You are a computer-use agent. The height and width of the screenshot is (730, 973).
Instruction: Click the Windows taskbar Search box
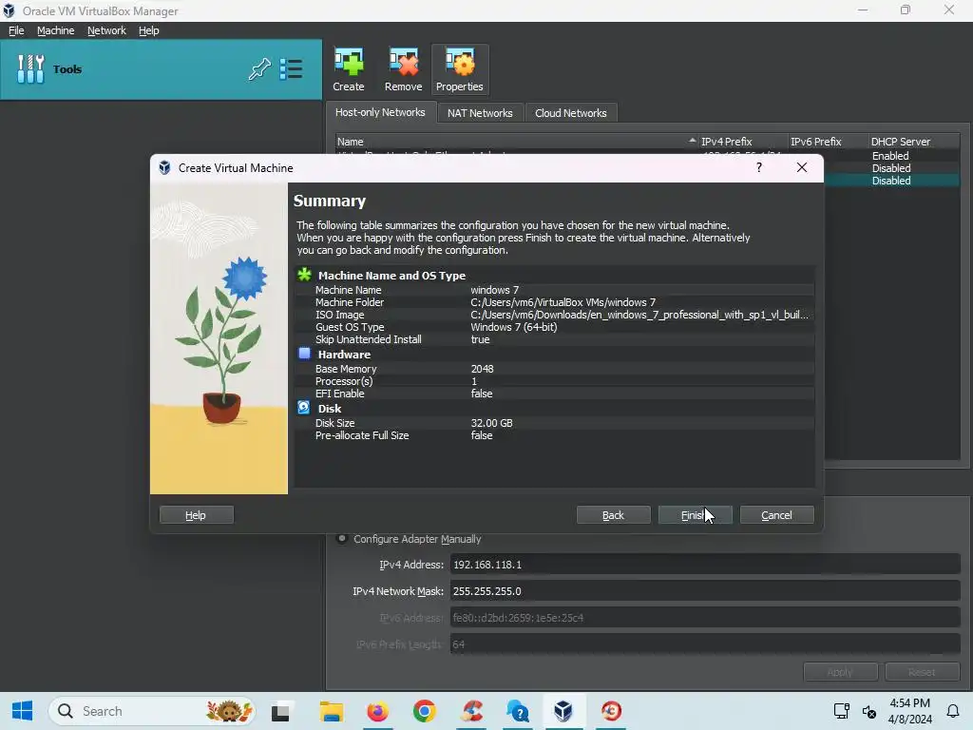tap(152, 711)
